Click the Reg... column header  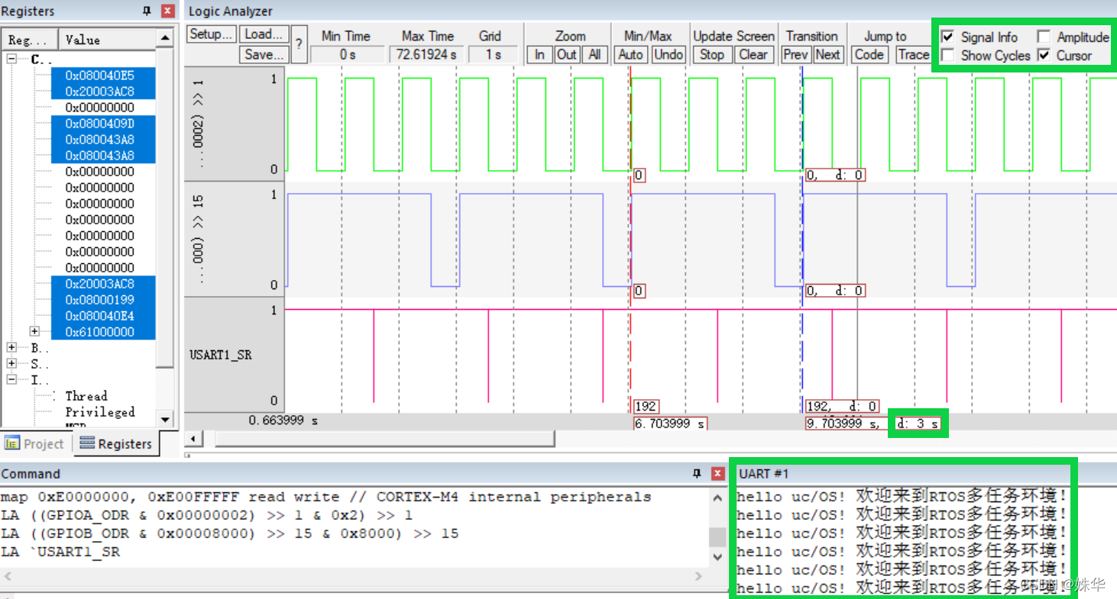click(x=31, y=40)
